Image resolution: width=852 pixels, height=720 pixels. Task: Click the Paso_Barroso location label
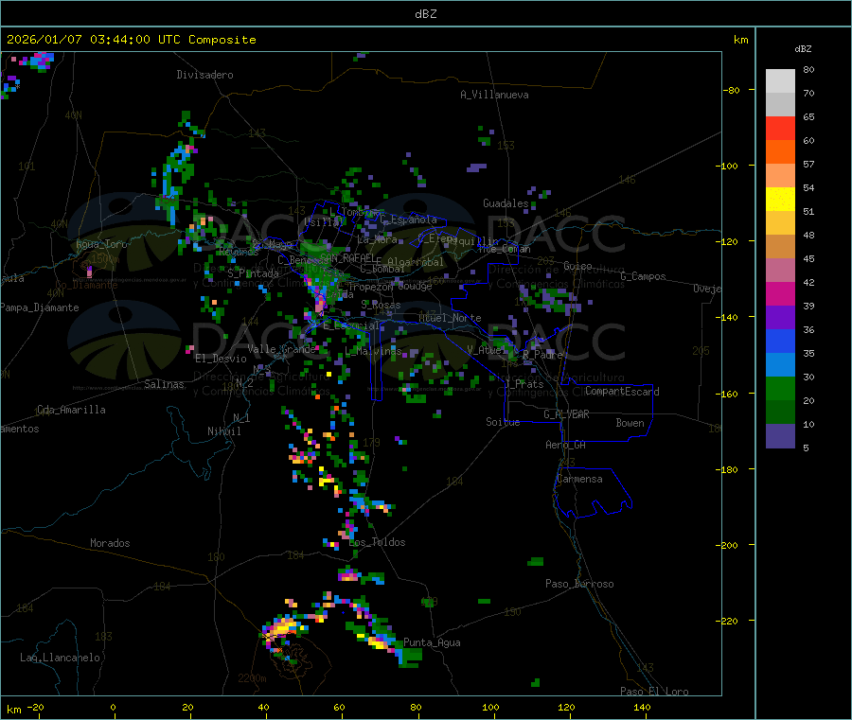[x=579, y=584]
